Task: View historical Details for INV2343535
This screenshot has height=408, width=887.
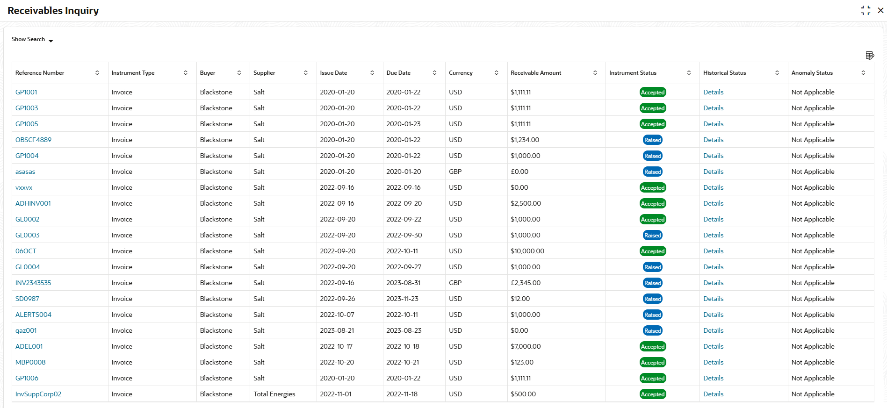Action: pyautogui.click(x=713, y=283)
